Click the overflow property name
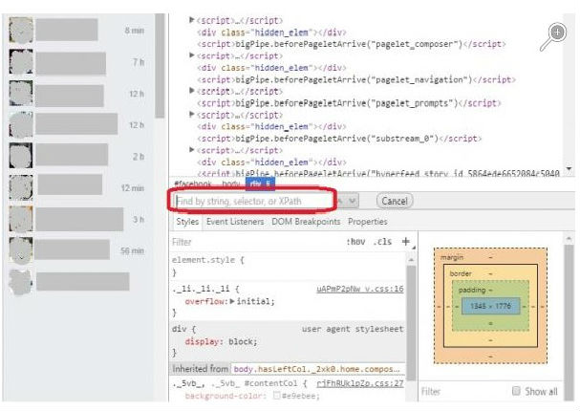The height and width of the screenshot is (411, 580). 205,301
